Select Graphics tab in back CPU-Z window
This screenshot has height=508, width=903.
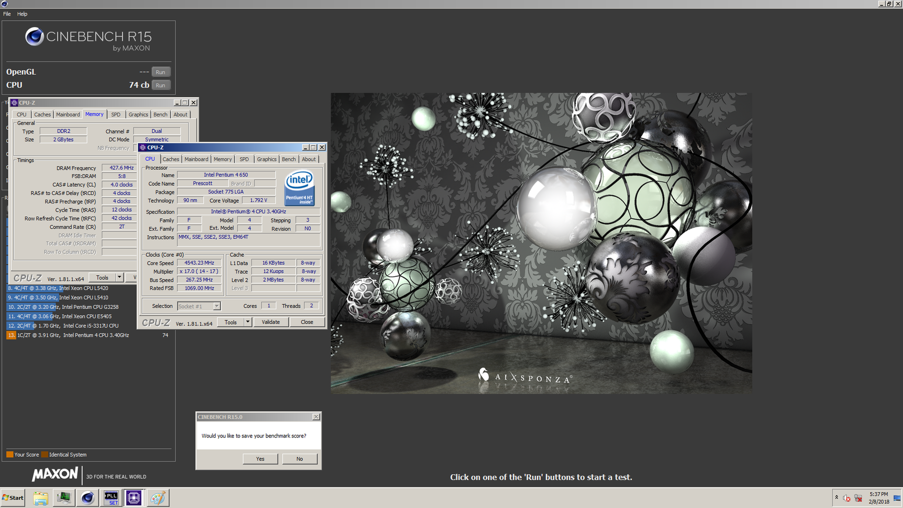(x=138, y=114)
